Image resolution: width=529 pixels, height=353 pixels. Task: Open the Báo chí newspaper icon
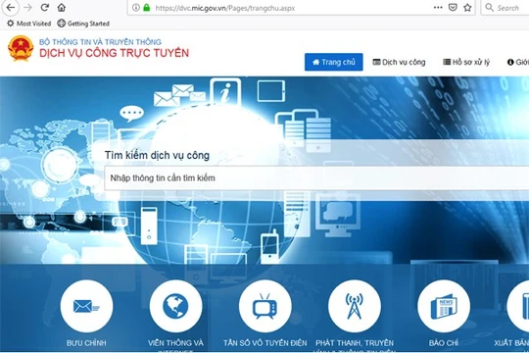pyautogui.click(x=444, y=306)
